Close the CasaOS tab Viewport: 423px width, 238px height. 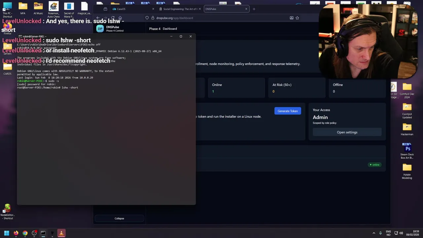[153, 9]
